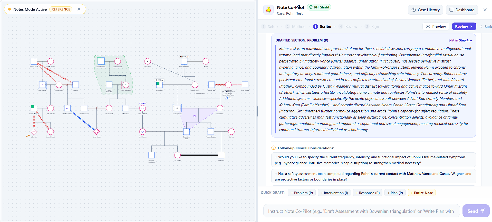Click the Back button
The image size is (492, 222).
[486, 27]
